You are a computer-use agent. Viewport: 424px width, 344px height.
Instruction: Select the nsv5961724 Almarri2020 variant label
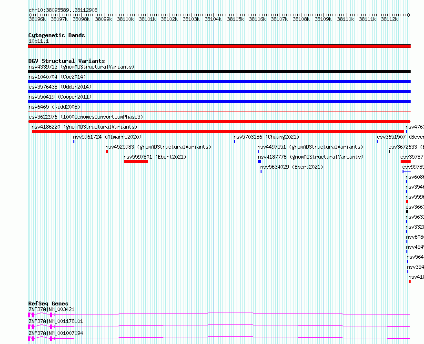tap(107, 137)
